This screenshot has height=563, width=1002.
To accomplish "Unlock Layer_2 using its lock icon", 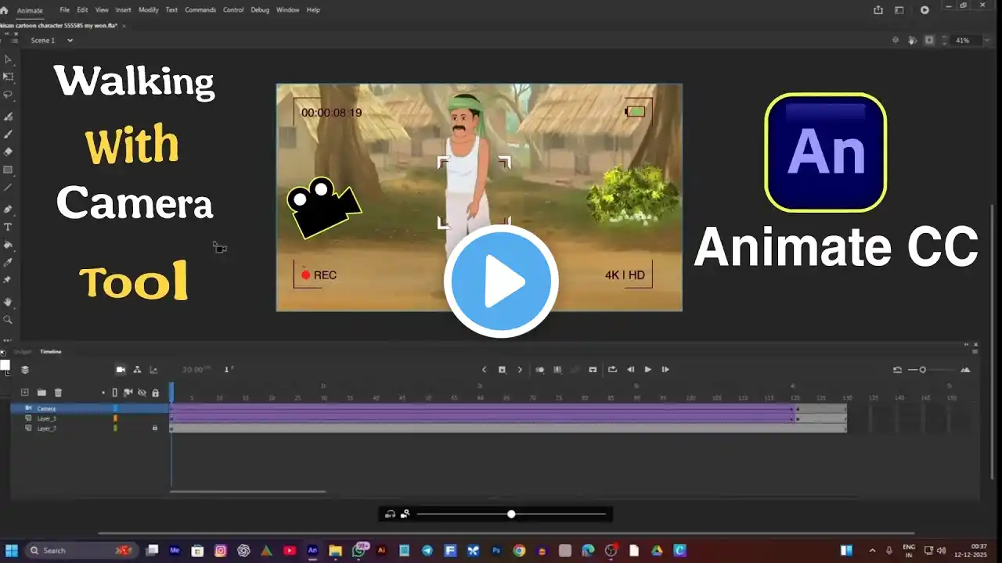I will (x=155, y=429).
